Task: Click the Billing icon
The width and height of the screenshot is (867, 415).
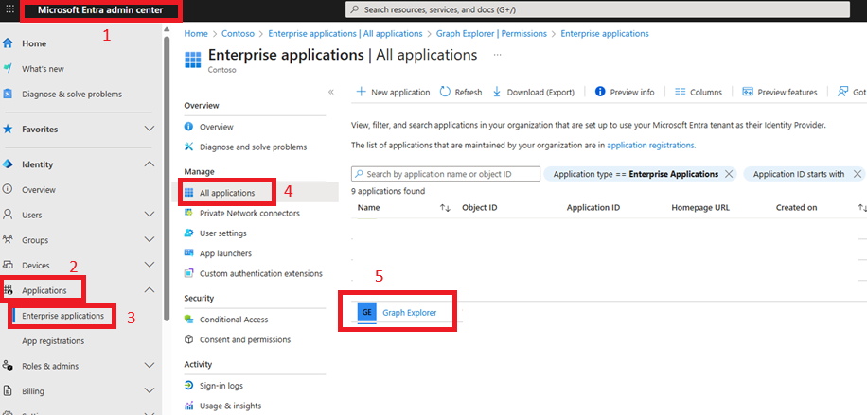Action: point(8,390)
